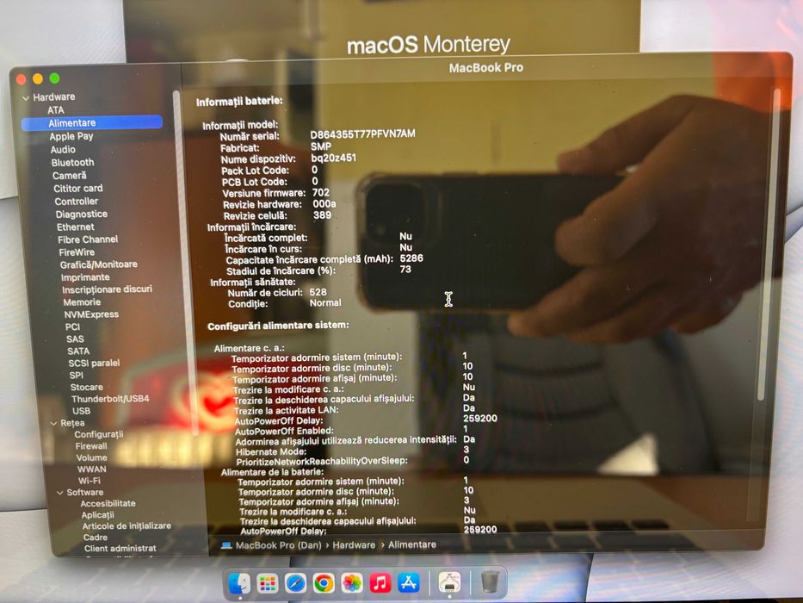Launch Safari from the Dock
The height and width of the screenshot is (603, 803).
295,583
